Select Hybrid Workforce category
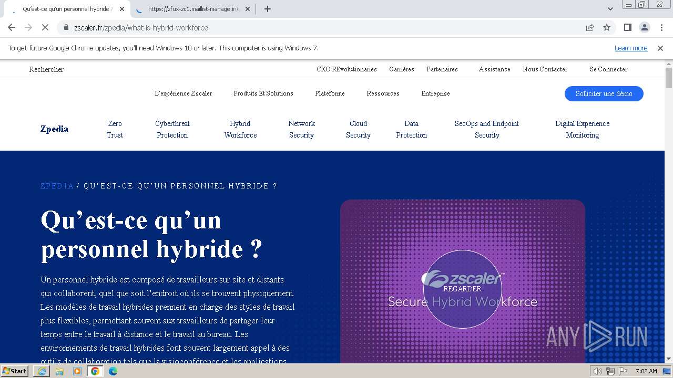The image size is (673, 378). [x=240, y=129]
